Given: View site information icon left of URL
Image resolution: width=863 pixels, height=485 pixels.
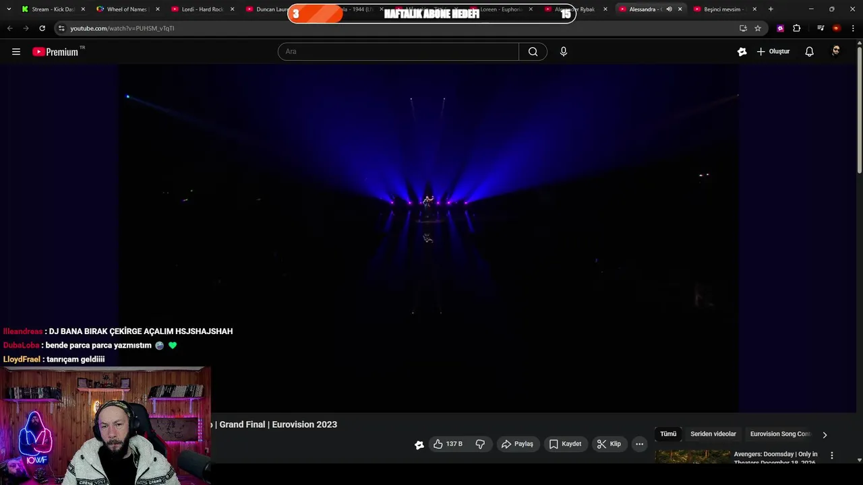Looking at the screenshot, I should point(61,28).
